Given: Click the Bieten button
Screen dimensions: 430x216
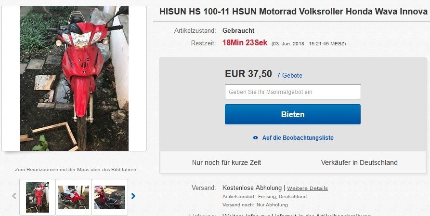Looking at the screenshot, I should 293,114.
